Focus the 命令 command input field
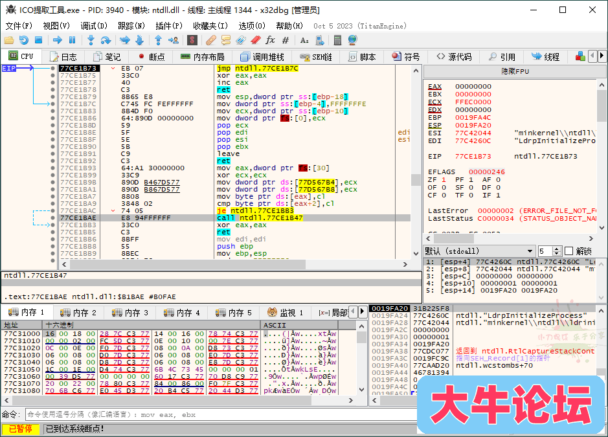The width and height of the screenshot is (608, 437). pos(221,414)
